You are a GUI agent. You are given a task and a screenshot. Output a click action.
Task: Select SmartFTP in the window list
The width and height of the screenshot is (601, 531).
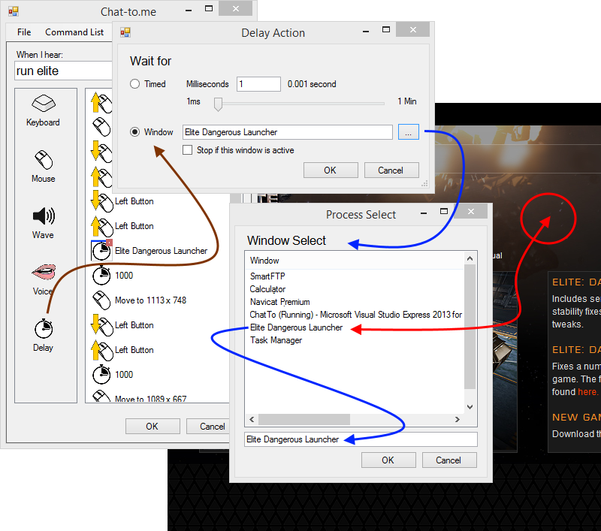click(267, 276)
